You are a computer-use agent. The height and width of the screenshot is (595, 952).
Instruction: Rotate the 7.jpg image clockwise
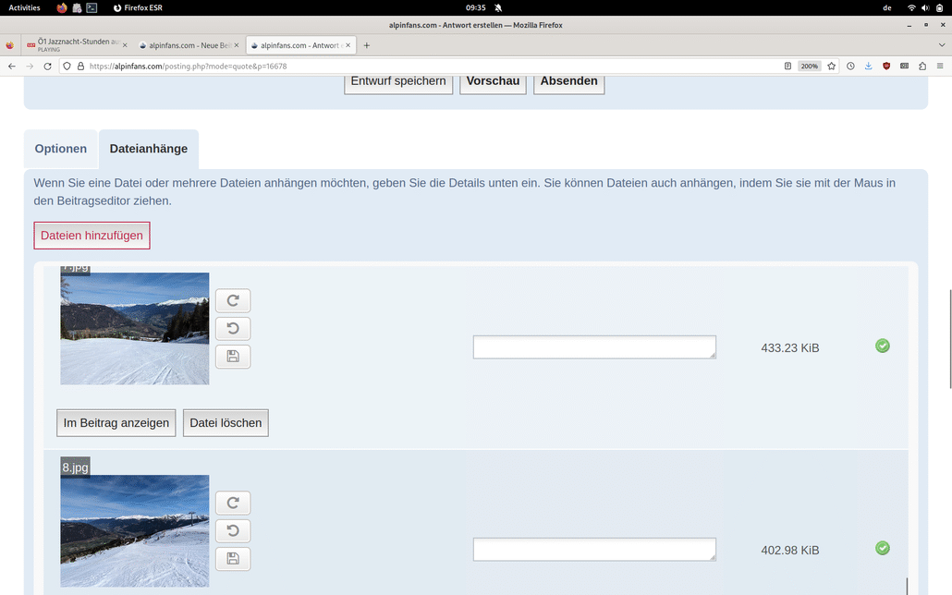click(x=232, y=300)
